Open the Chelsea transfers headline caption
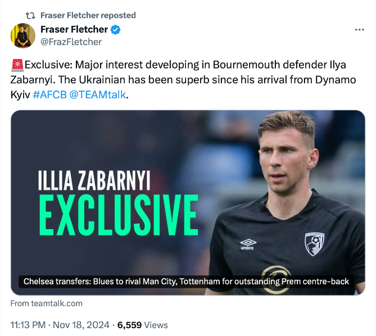 click(x=186, y=281)
